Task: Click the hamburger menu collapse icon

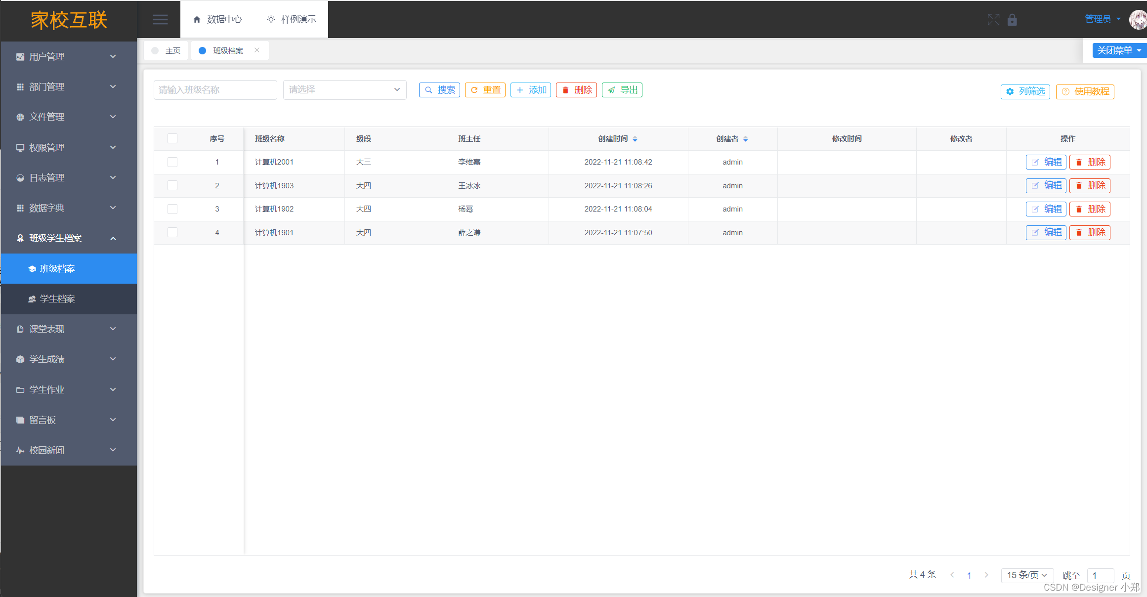Action: pos(160,20)
